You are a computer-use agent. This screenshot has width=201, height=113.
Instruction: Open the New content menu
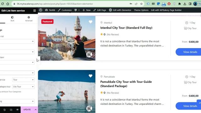tap(87, 10)
